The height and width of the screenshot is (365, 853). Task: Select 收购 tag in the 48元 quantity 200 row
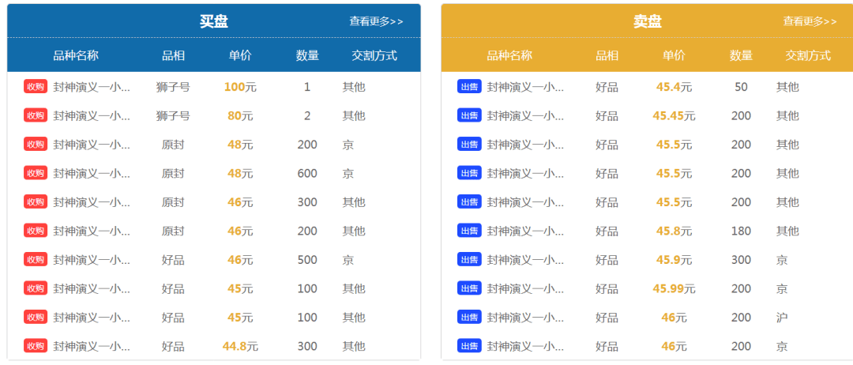tap(36, 144)
